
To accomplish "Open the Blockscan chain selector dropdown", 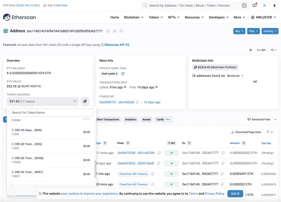I will coord(235,76).
